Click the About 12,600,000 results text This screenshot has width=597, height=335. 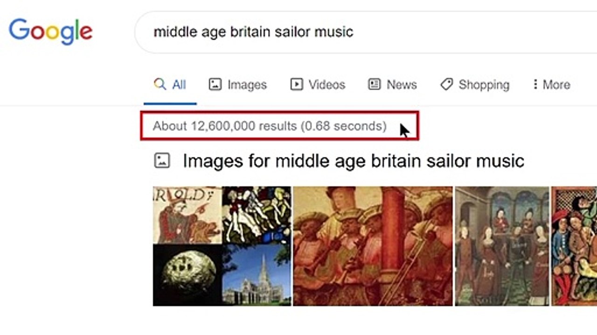[270, 126]
